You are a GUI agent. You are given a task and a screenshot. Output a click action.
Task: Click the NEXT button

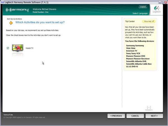point(154,116)
